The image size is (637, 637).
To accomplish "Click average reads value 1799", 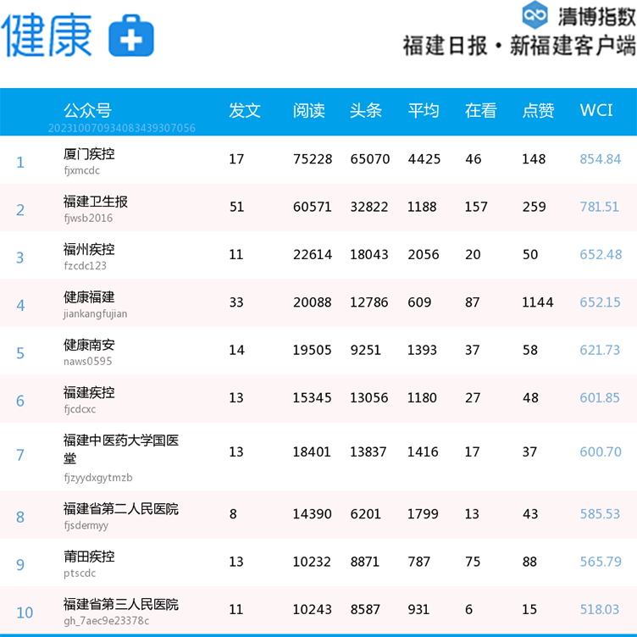I will [x=423, y=514].
